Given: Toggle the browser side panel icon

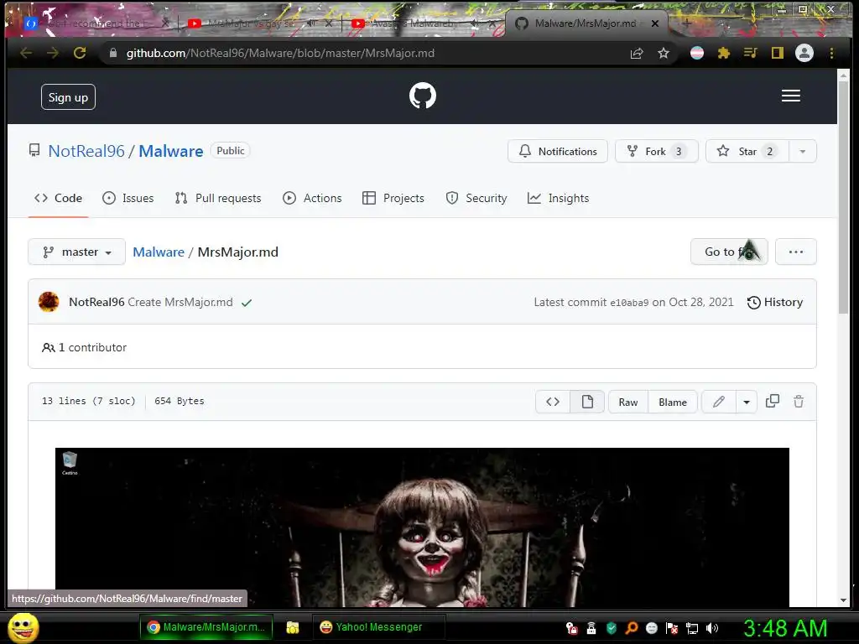Looking at the screenshot, I should click(x=777, y=53).
